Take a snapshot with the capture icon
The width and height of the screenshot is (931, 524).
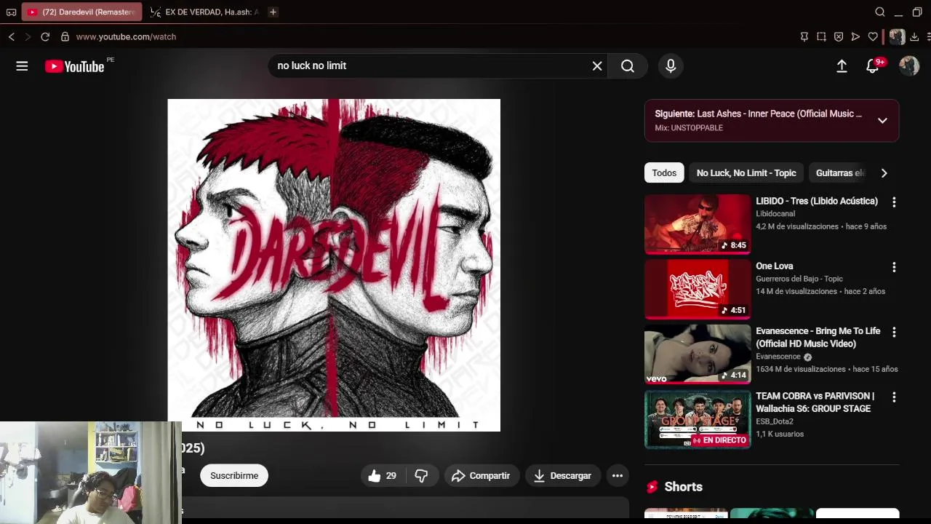pos(821,36)
